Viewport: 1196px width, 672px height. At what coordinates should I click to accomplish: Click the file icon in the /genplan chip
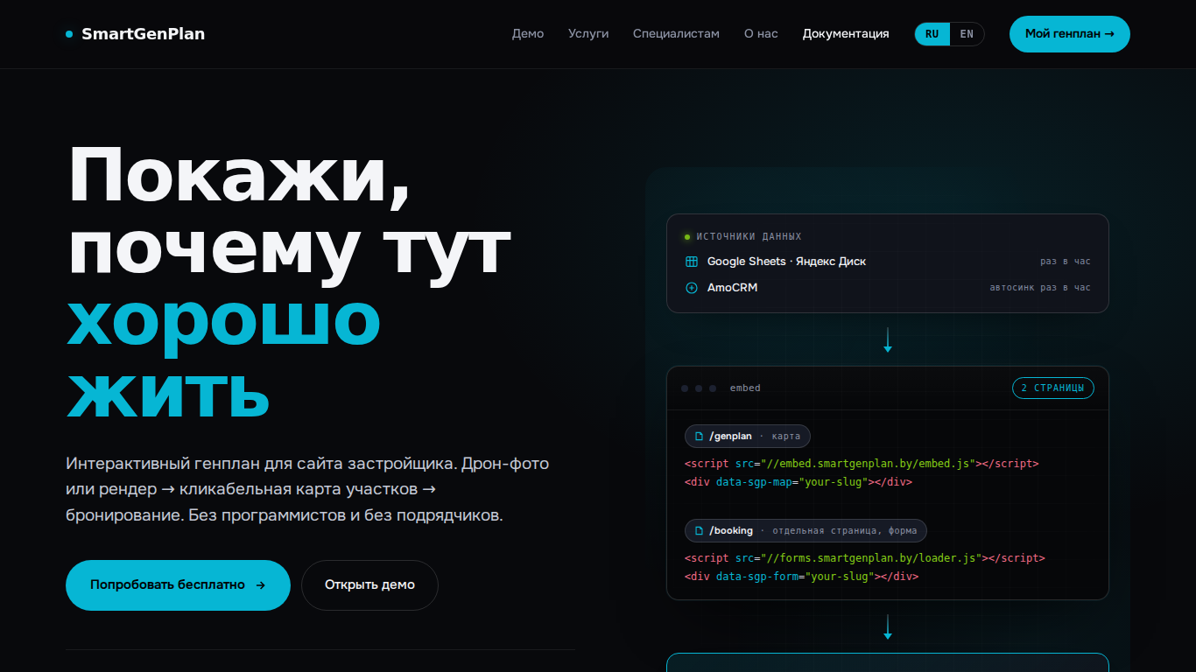[x=699, y=436]
